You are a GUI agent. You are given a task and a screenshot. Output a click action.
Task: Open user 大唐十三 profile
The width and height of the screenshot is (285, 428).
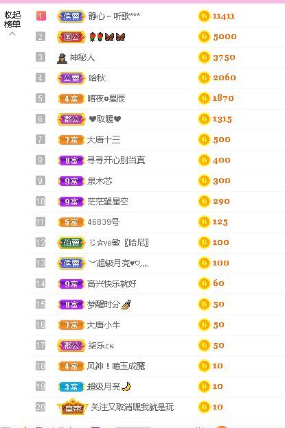pos(103,140)
